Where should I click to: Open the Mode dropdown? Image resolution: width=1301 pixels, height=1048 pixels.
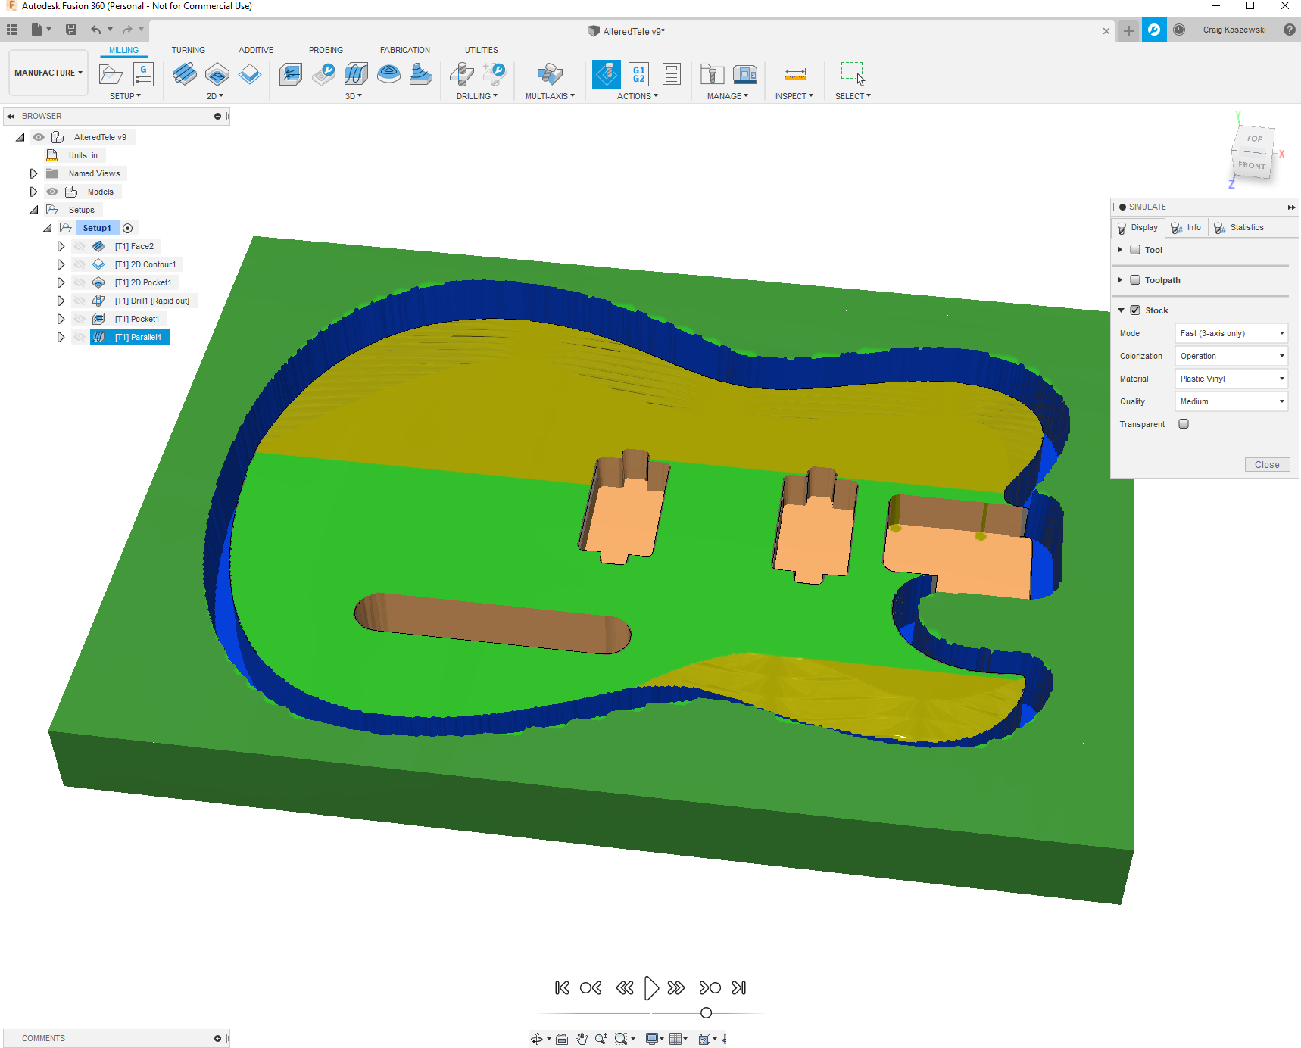click(x=1231, y=333)
